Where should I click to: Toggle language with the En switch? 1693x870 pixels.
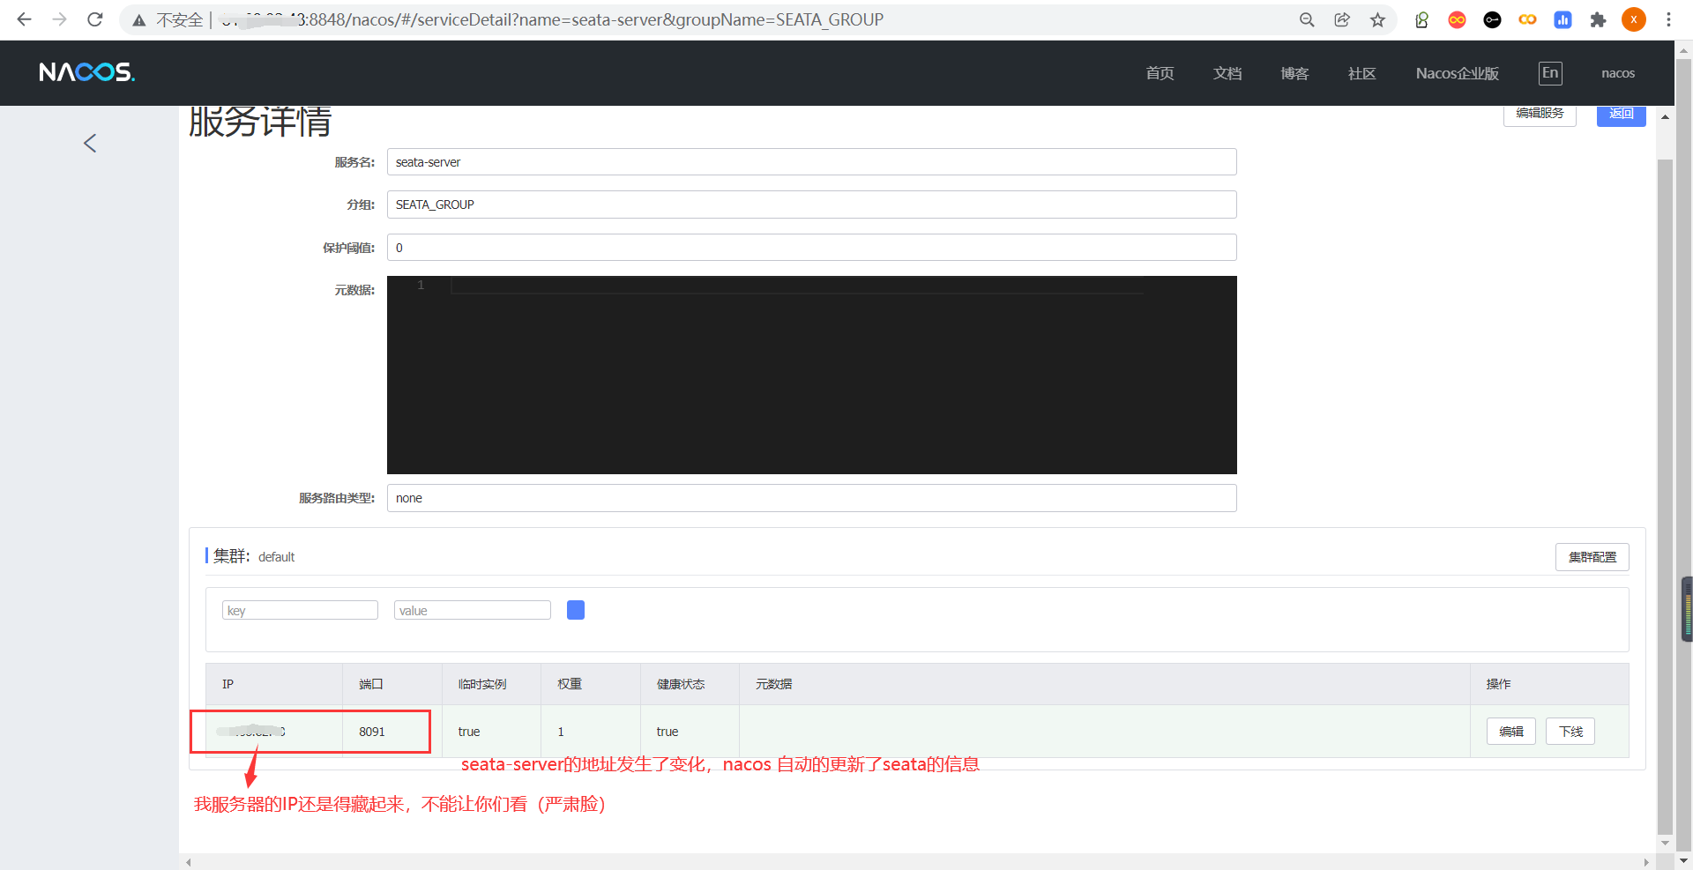tap(1550, 73)
